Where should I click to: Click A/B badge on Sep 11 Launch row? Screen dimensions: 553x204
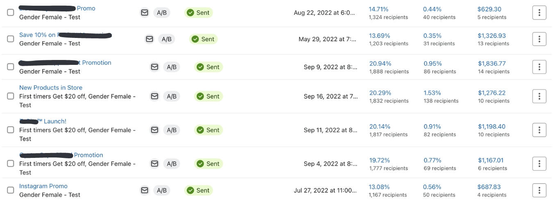click(x=172, y=130)
